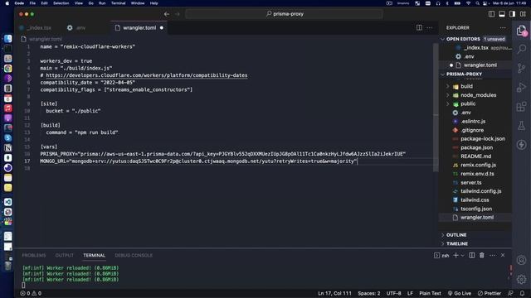
Task: Change language mode from Plain Text
Action: pyautogui.click(x=430, y=293)
